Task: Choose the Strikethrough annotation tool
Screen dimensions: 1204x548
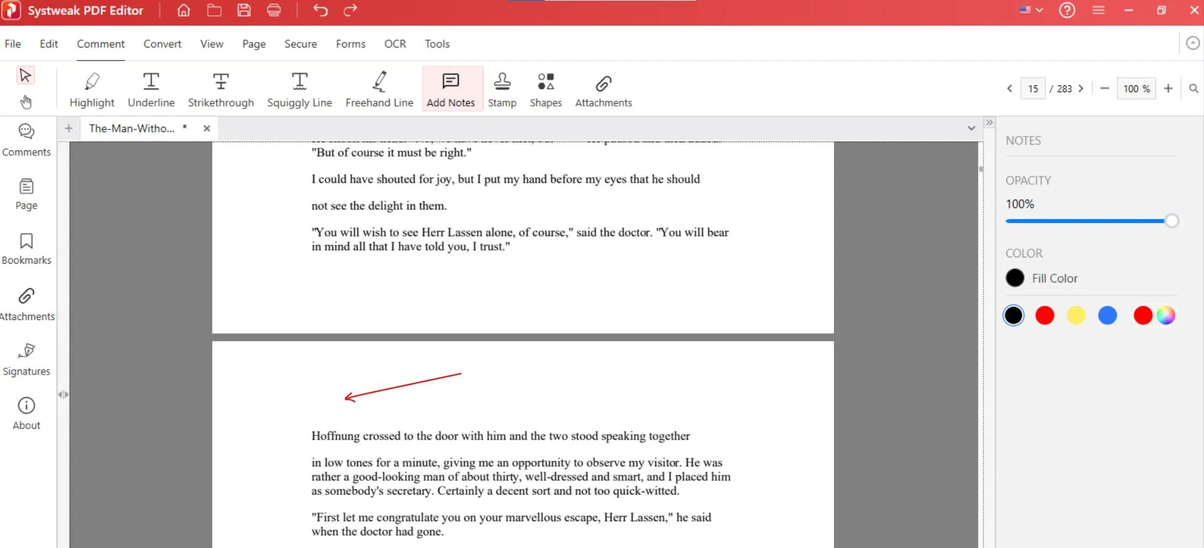Action: tap(221, 89)
